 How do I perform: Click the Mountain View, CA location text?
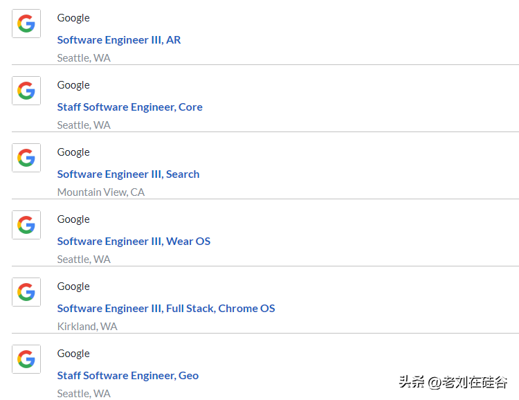tap(100, 192)
